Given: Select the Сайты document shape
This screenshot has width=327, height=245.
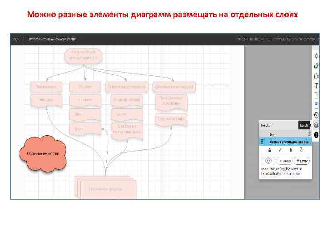Looking at the screenshot, I should 127,115.
